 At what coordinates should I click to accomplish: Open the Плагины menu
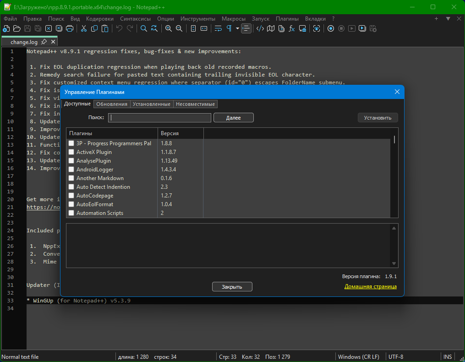287,19
